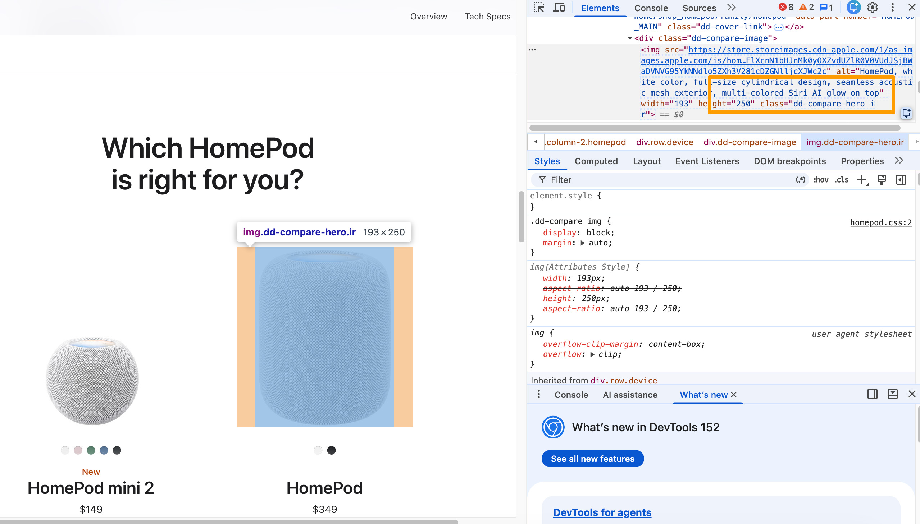Select the What's new drawer tab
The image size is (920, 524).
[x=703, y=395]
